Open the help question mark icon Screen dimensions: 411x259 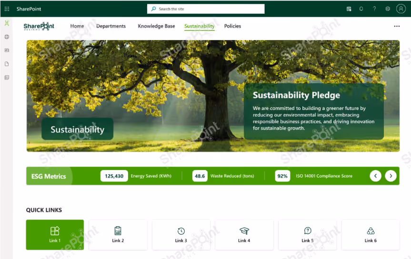click(x=374, y=9)
